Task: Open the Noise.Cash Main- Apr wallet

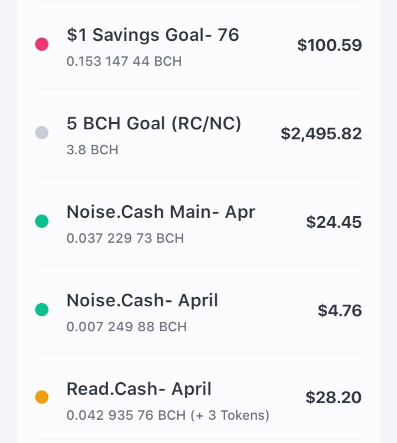Action: point(199,221)
